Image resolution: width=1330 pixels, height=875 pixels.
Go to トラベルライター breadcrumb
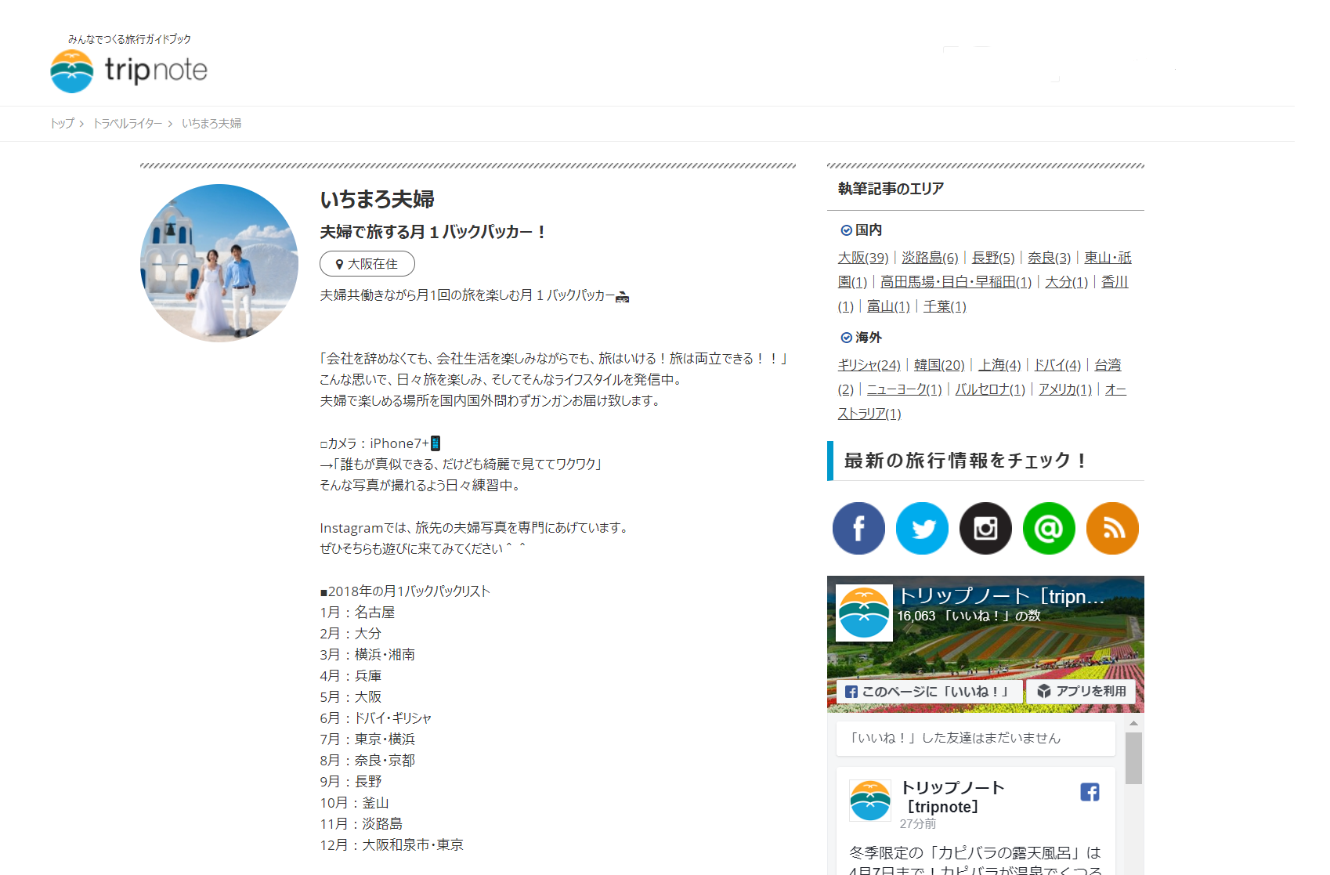pyautogui.click(x=128, y=124)
